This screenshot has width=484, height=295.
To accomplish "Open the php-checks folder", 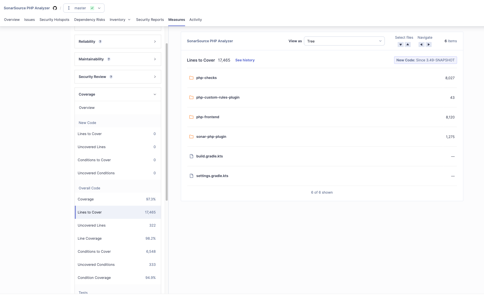I will coord(206,78).
